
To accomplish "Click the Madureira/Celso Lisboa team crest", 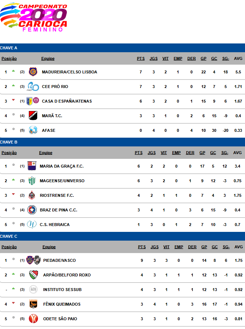I will [33, 72].
